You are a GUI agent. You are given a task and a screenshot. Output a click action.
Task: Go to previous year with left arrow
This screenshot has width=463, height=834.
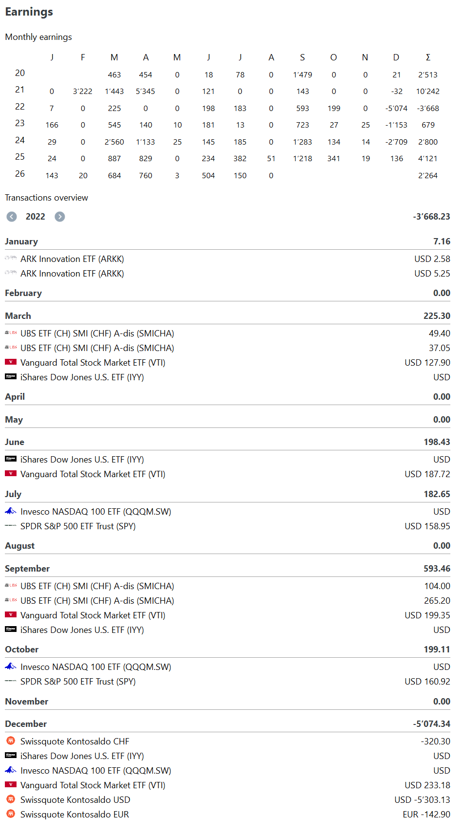click(x=12, y=217)
